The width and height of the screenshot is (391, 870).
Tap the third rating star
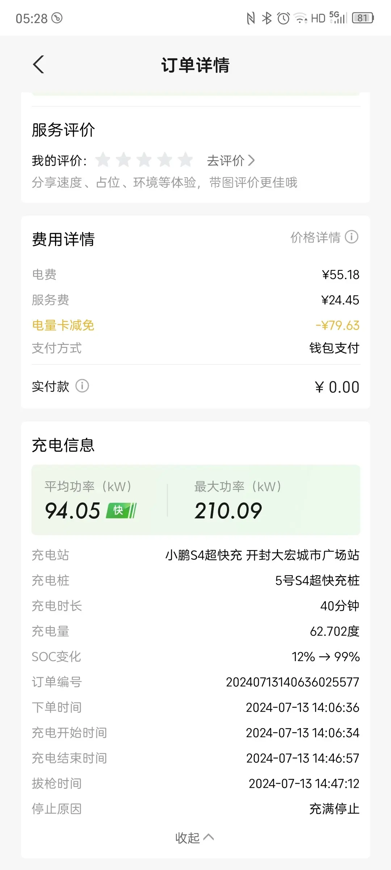pos(144,159)
